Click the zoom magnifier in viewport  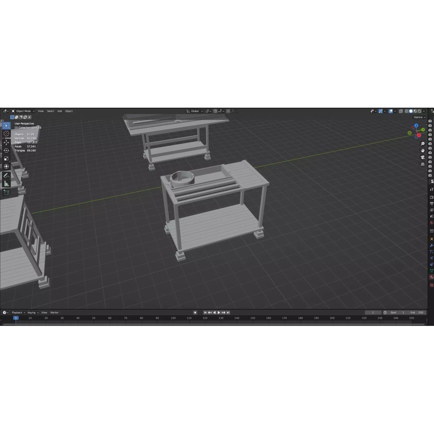pos(423,143)
